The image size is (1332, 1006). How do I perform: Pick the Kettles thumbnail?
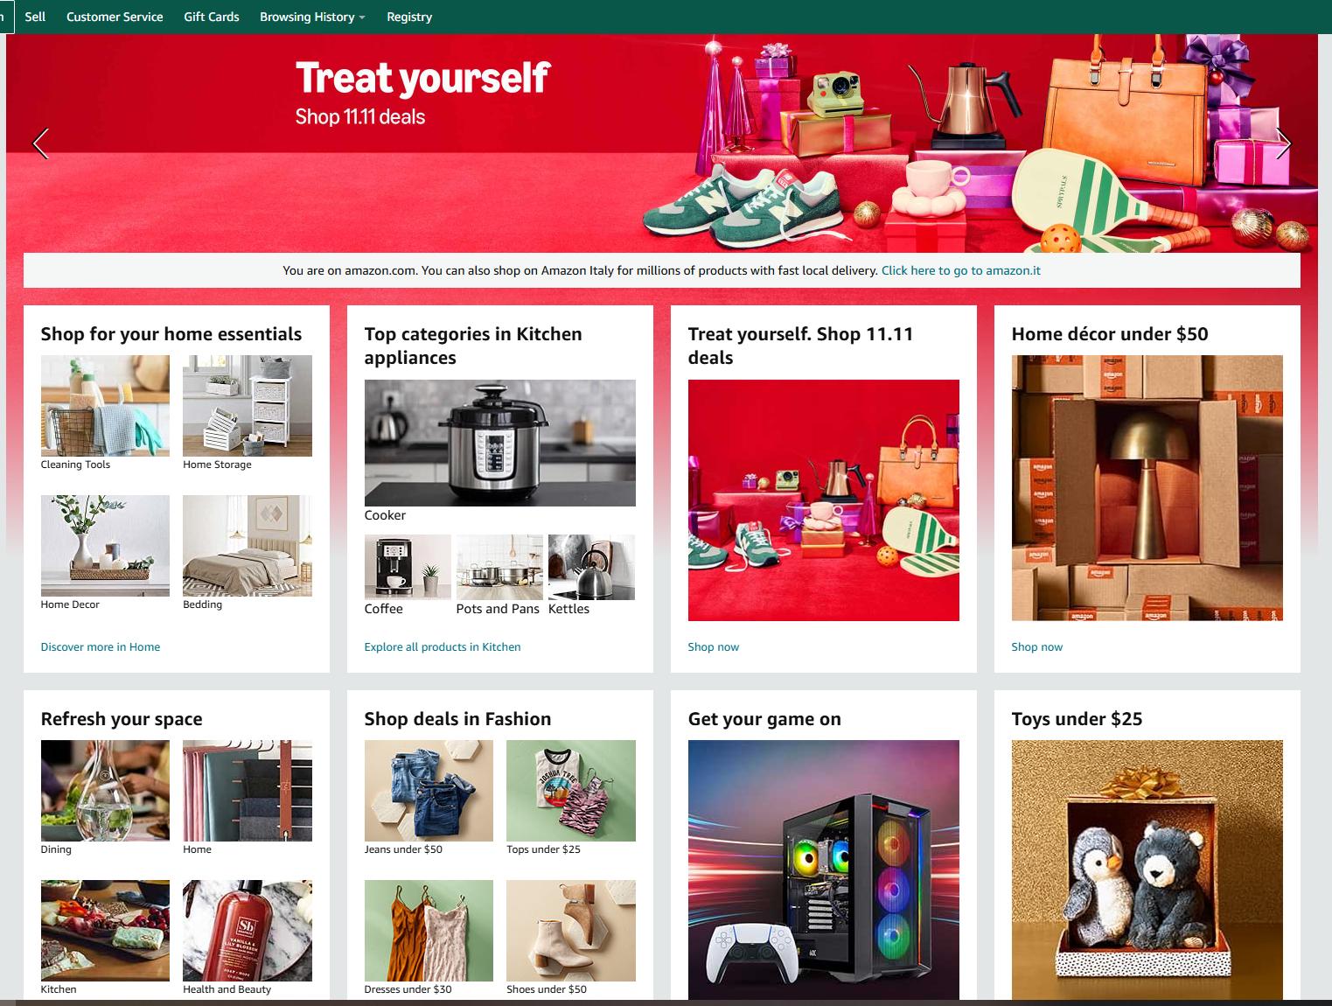click(591, 567)
